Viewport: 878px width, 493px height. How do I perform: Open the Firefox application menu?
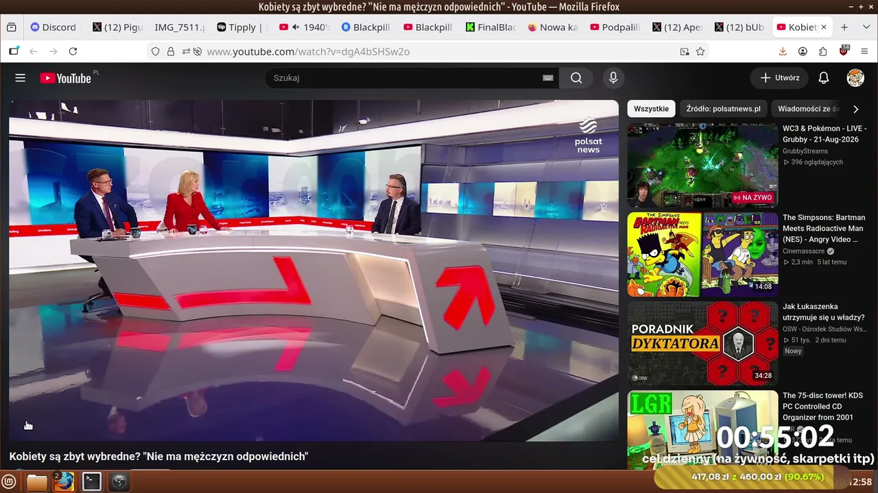[864, 51]
